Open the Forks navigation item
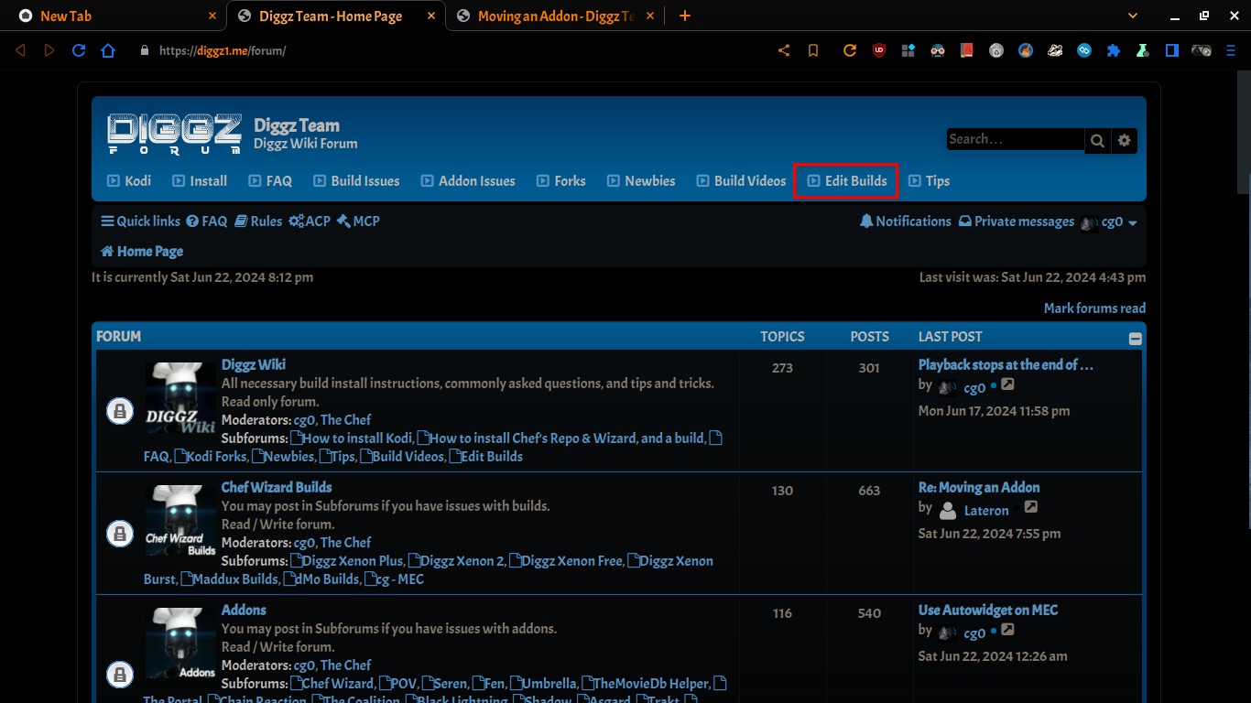 click(x=561, y=181)
